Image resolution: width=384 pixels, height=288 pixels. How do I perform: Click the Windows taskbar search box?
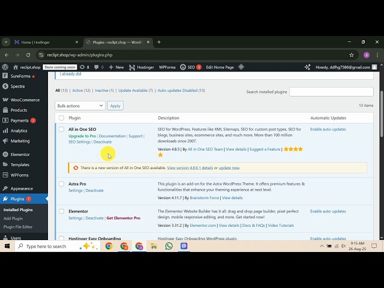click(x=58, y=246)
